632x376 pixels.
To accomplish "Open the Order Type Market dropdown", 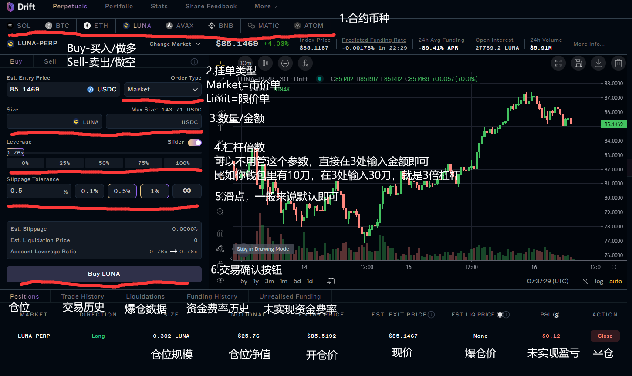I will tap(162, 89).
